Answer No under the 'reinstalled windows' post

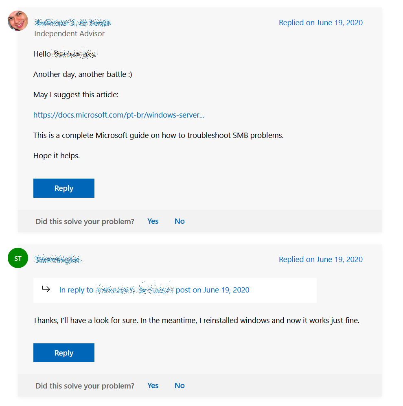click(x=180, y=386)
